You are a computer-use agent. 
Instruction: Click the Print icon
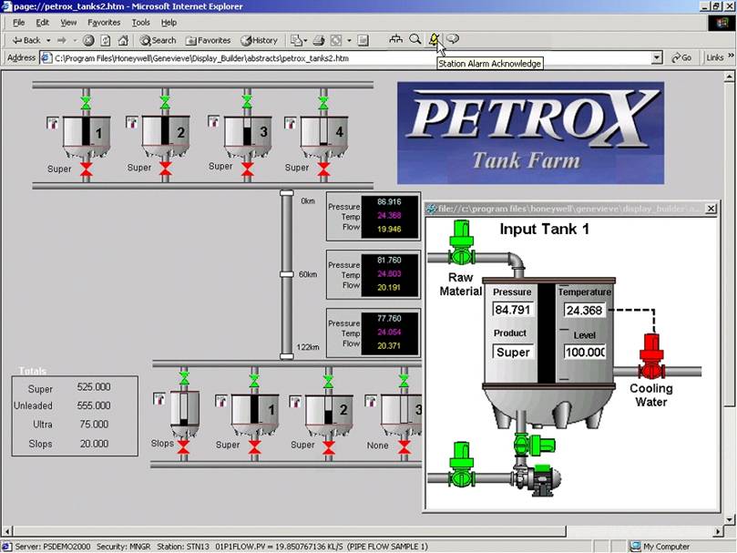point(319,40)
